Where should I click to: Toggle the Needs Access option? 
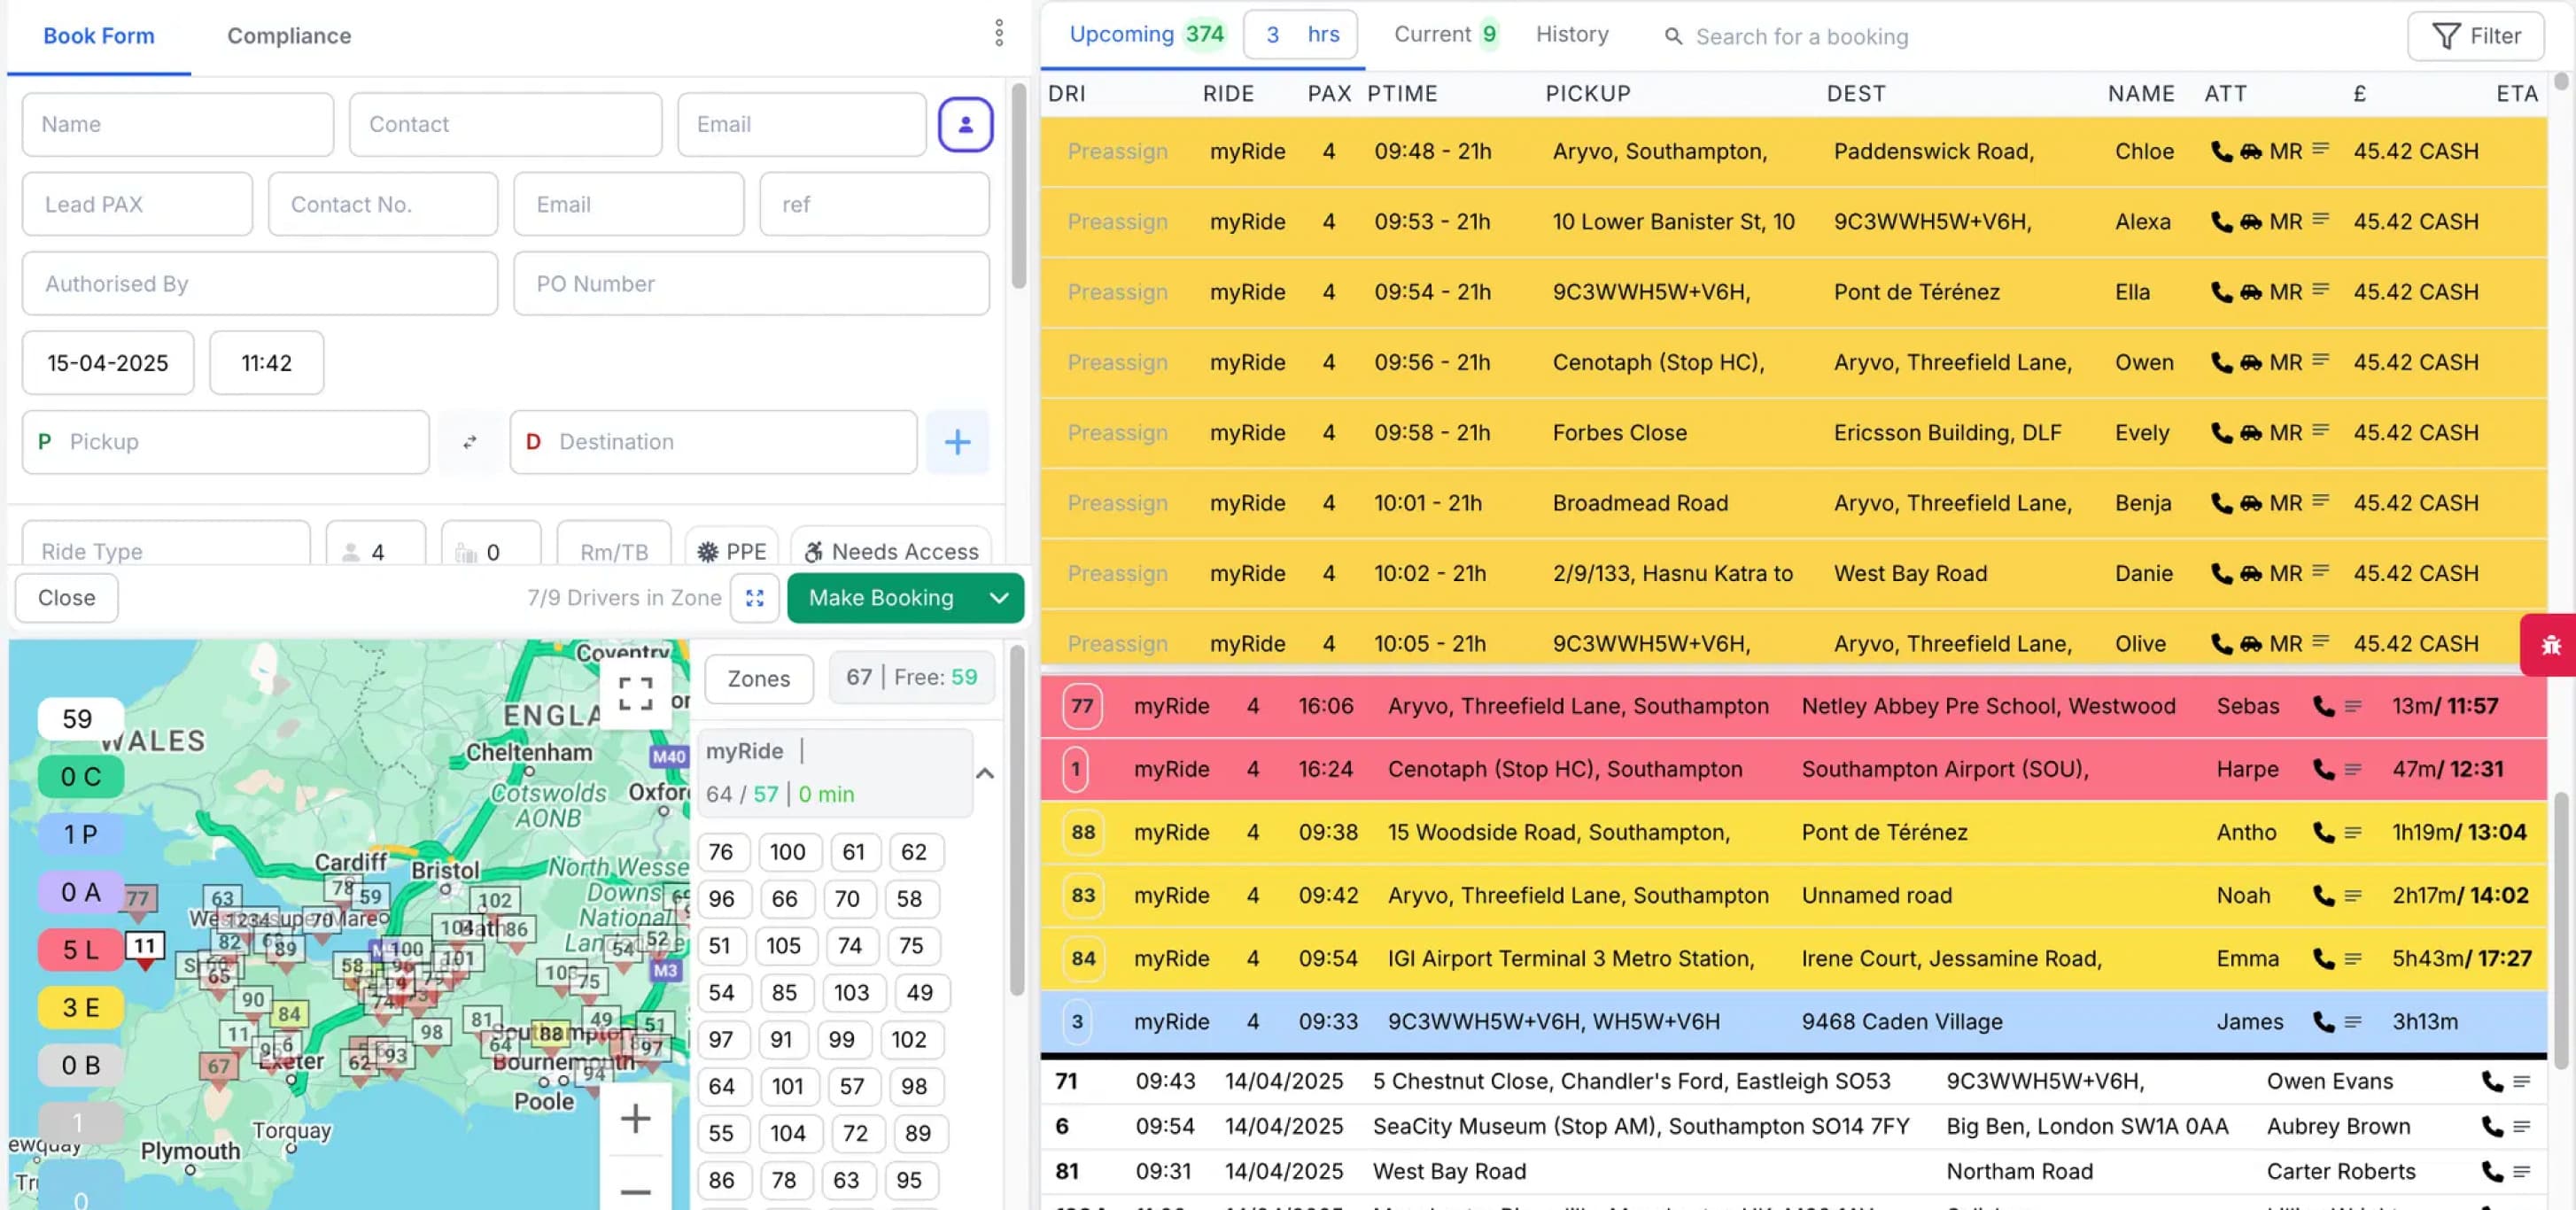892,551
